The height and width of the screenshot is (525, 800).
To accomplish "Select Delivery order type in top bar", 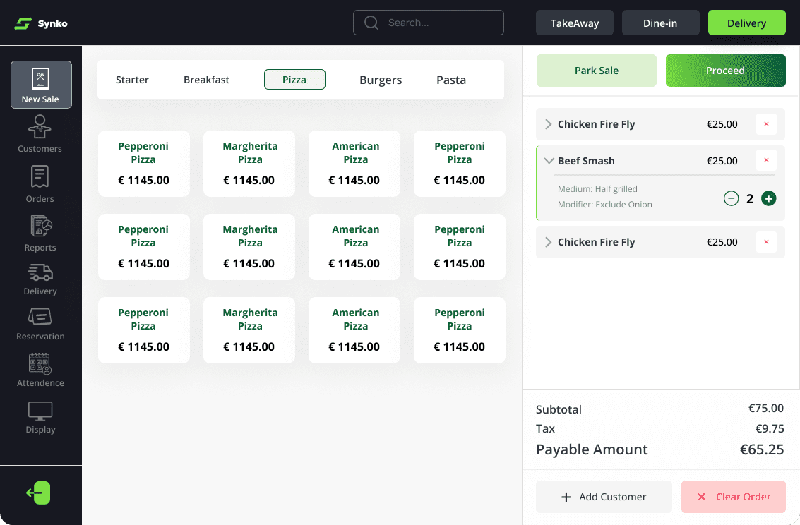I will (x=746, y=23).
